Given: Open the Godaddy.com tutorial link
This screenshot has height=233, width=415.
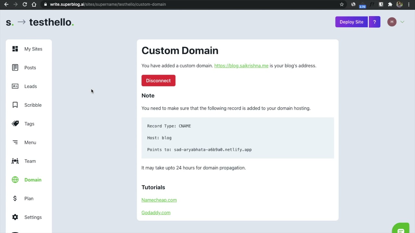Looking at the screenshot, I should (156, 213).
